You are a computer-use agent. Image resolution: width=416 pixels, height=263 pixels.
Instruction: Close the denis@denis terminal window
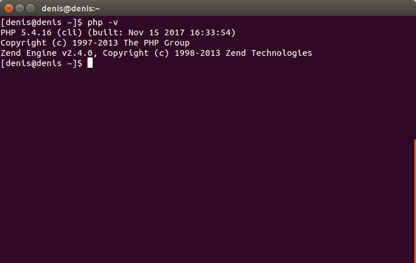click(x=9, y=8)
